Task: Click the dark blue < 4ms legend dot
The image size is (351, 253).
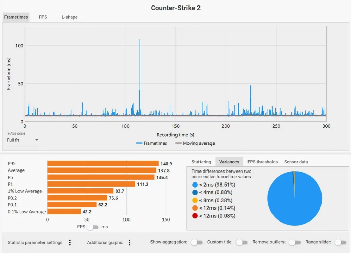Action: [x=195, y=192]
